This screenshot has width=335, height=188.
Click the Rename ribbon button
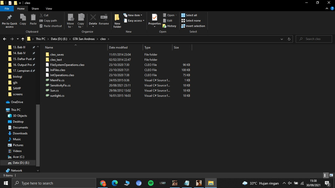coord(104,20)
